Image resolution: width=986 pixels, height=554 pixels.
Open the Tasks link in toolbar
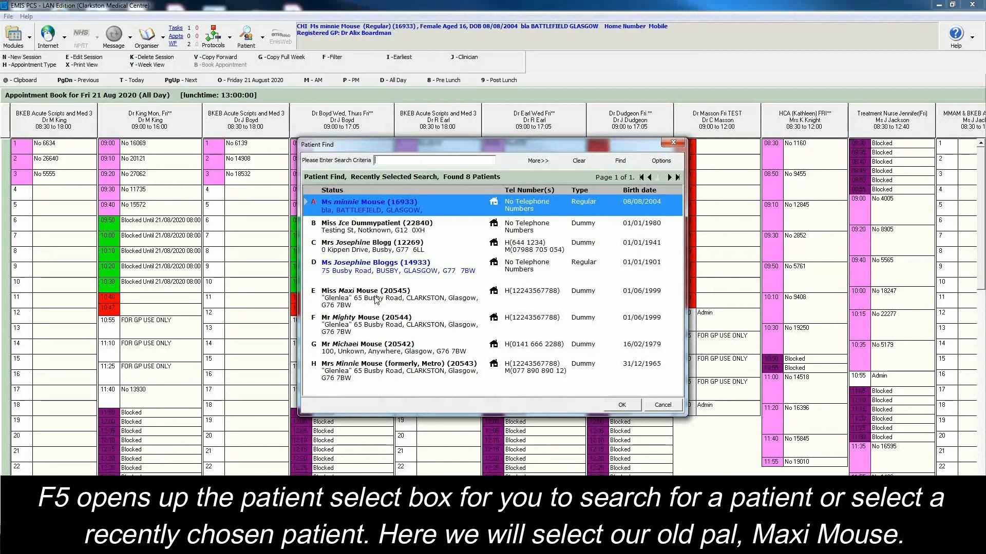(175, 28)
